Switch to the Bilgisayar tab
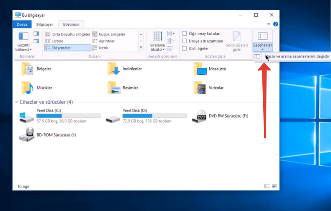This screenshot has height=211, width=331. (x=44, y=24)
